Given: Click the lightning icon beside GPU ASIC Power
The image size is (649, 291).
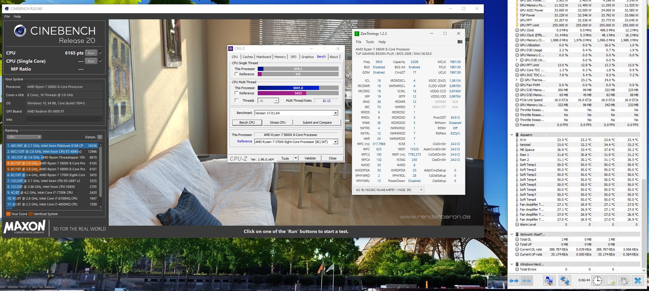Looking at the screenshot, I should click(x=517, y=10).
